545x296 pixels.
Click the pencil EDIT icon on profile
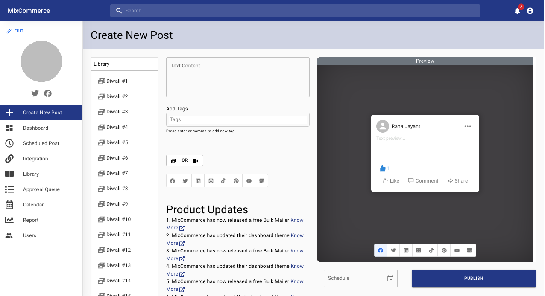[9, 31]
